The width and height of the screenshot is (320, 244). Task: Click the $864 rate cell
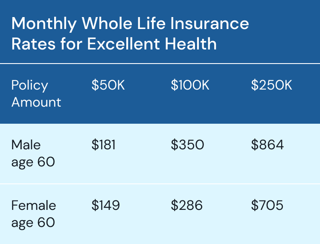(x=268, y=145)
